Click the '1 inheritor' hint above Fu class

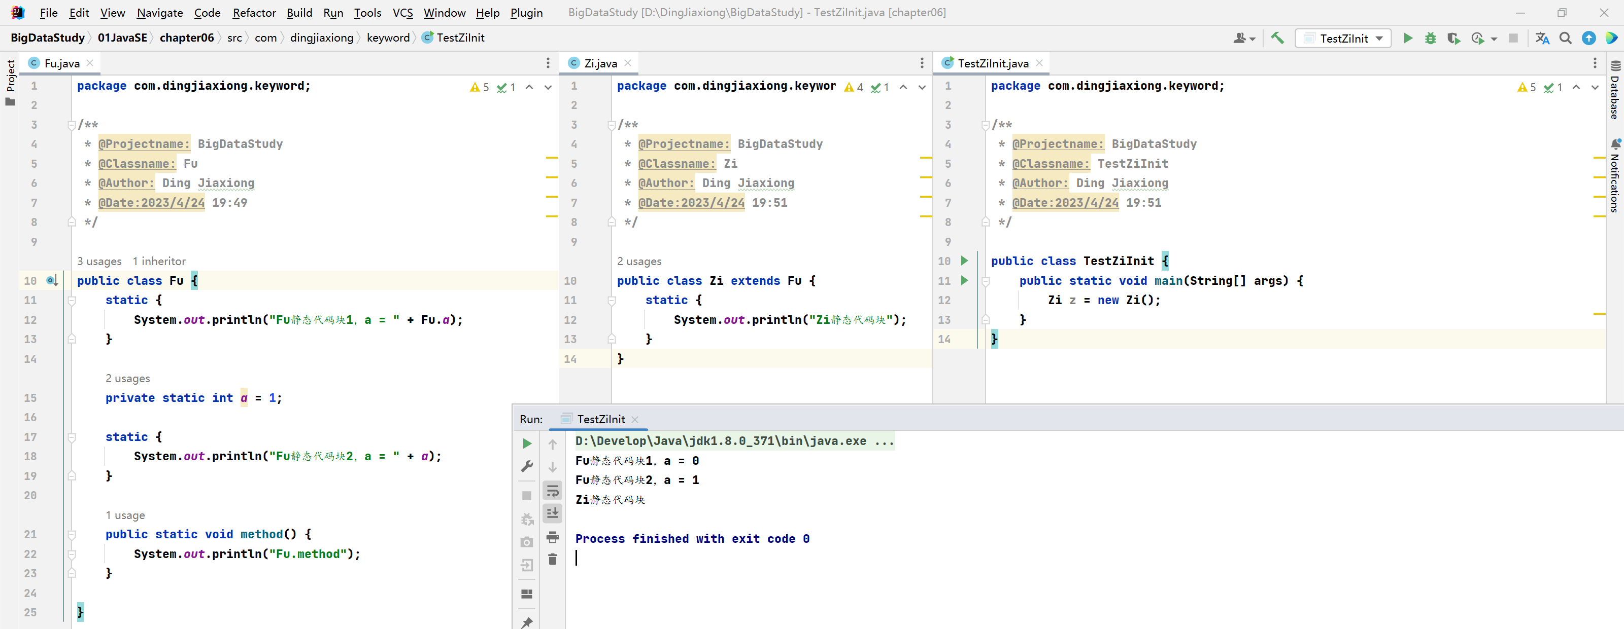click(x=159, y=262)
